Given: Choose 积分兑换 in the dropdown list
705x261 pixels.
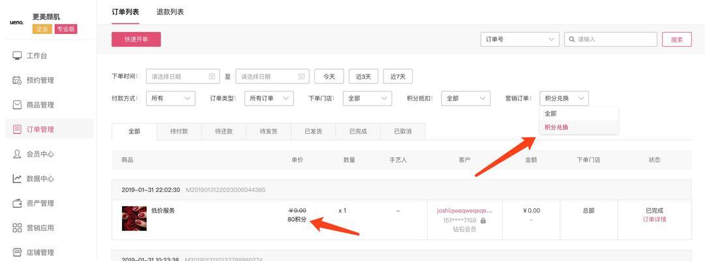Looking at the screenshot, I should (578, 127).
